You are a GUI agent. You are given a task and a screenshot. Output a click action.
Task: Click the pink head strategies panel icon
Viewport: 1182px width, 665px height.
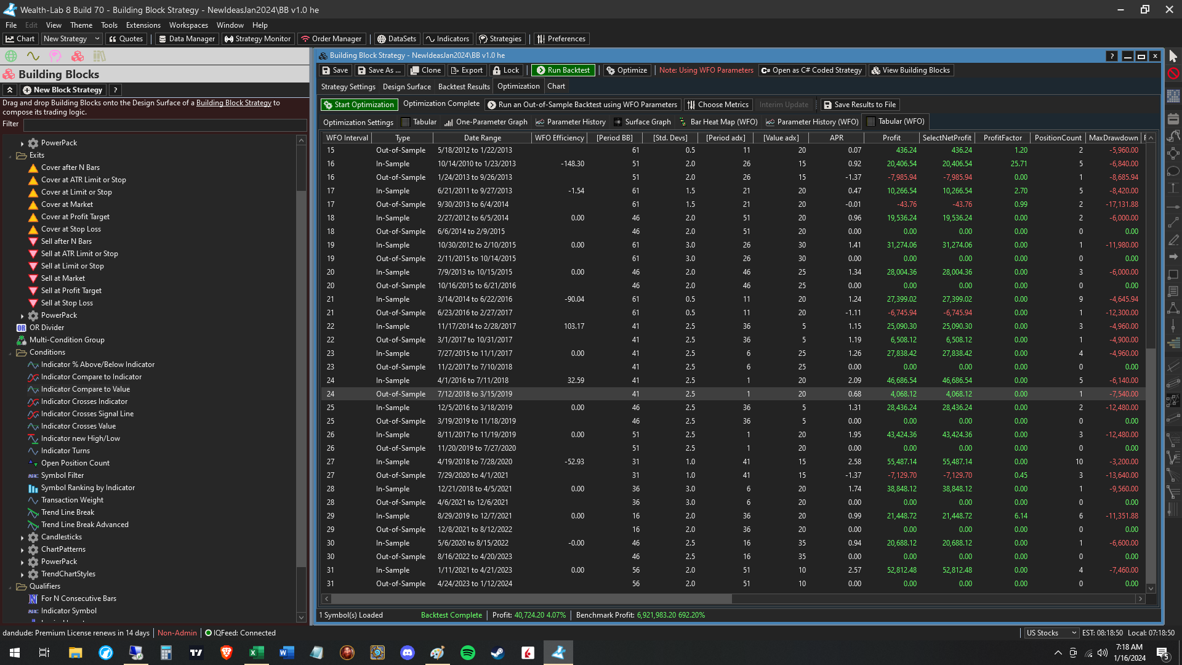(55, 56)
